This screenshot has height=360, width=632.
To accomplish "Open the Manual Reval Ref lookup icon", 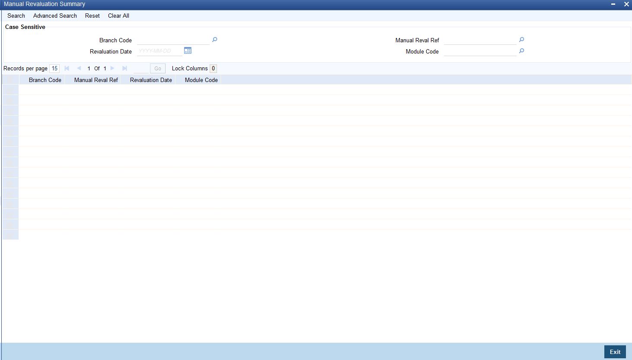I will 521,40.
